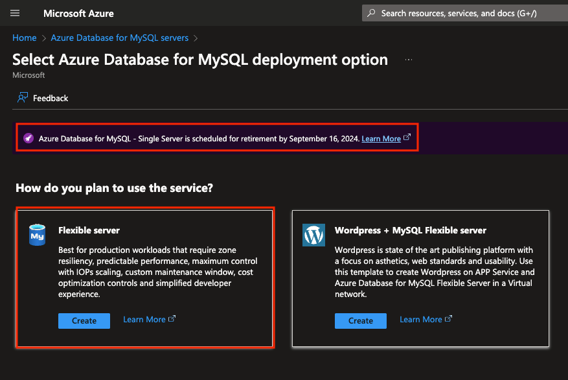568x380 pixels.
Task: Click the rocket icon in retirement banner
Action: click(28, 138)
